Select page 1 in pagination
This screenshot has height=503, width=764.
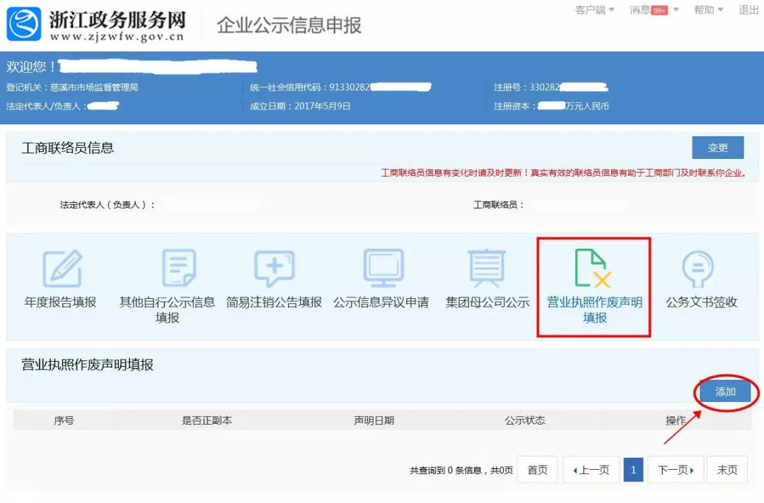(633, 470)
